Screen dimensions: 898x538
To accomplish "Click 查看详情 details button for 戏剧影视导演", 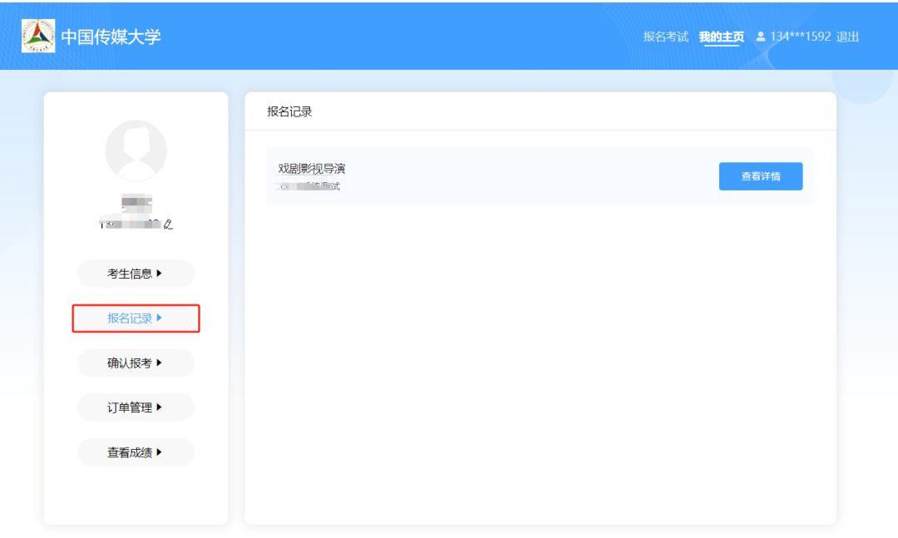I will [760, 176].
